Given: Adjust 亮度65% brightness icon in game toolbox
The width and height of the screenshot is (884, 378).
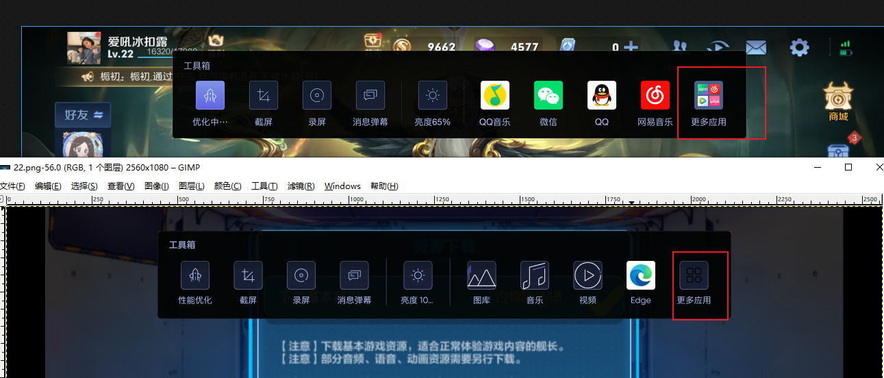Looking at the screenshot, I should pos(433,95).
